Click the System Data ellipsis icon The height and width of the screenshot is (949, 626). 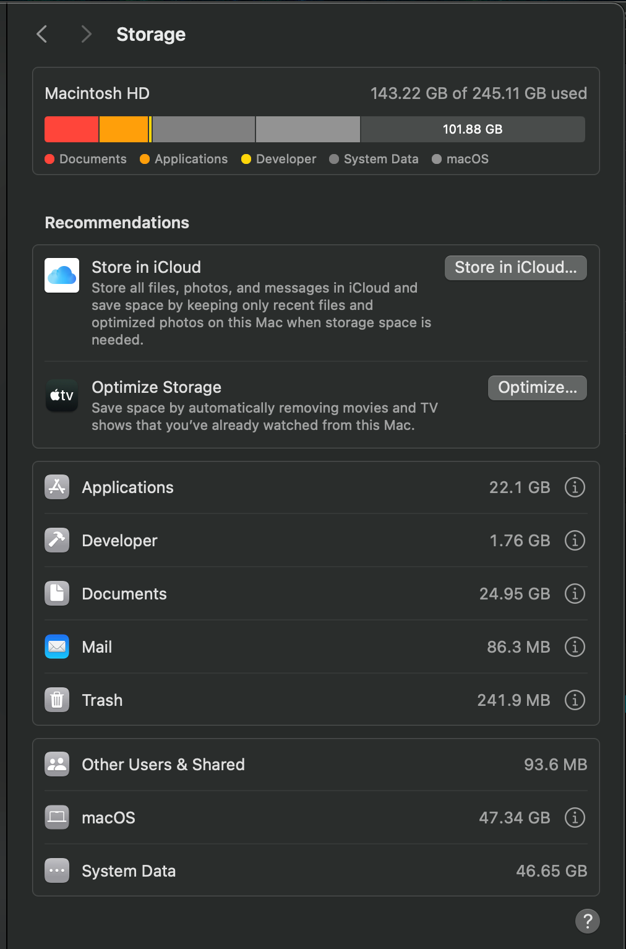pyautogui.click(x=57, y=871)
